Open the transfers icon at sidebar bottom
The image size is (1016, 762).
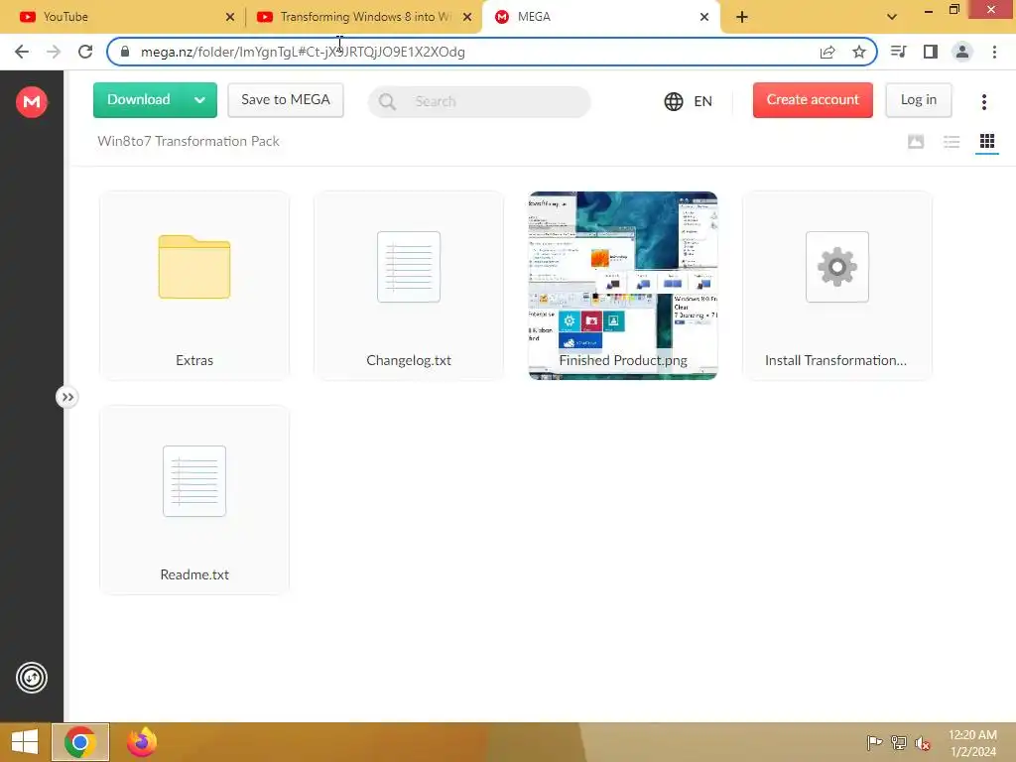(31, 678)
